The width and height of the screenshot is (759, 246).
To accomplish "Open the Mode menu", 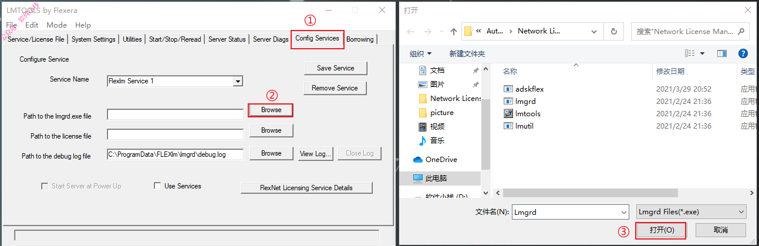I will pos(57,25).
